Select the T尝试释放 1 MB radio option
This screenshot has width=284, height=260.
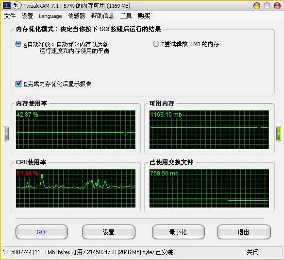point(156,44)
